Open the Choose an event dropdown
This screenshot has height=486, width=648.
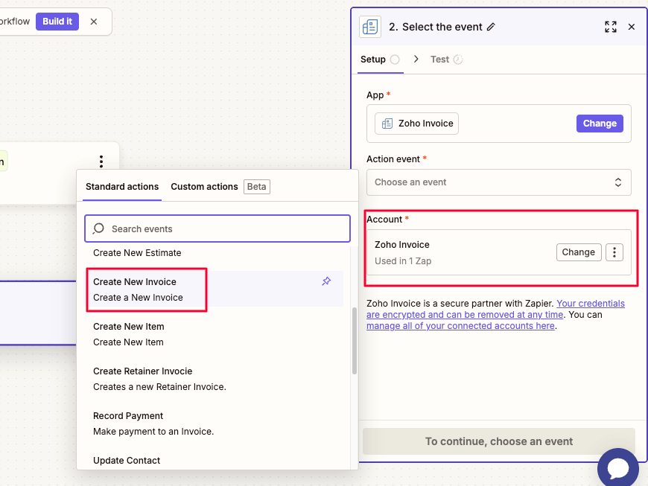pos(498,182)
